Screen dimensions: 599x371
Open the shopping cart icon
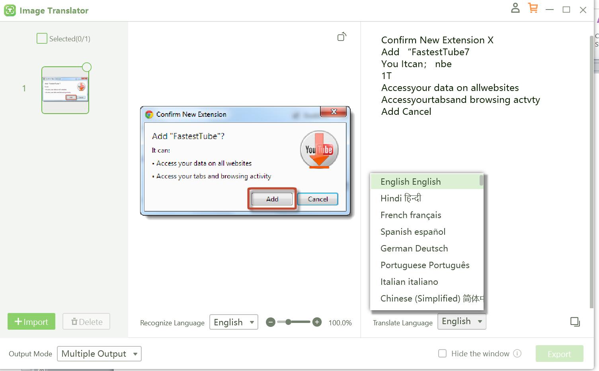(533, 8)
